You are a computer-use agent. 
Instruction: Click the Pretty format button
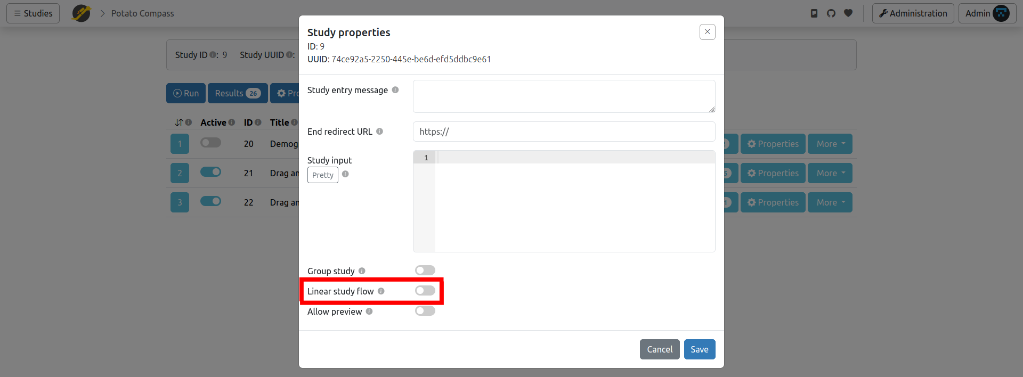click(322, 175)
